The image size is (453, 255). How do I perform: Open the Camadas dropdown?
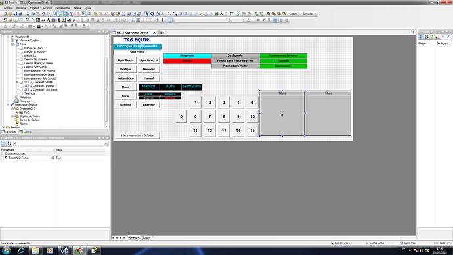pos(309,14)
